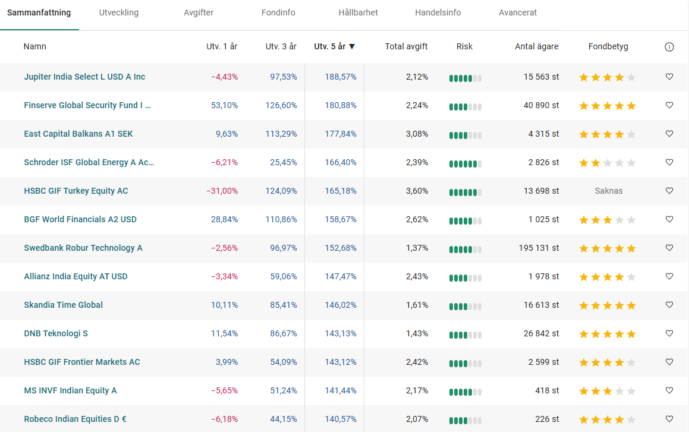
Task: Open Schroder ISF Global Energy fund link
Action: pos(89,162)
